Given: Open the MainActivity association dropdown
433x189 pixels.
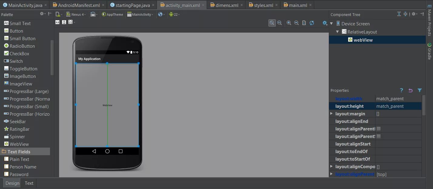Looking at the screenshot, I should pos(140,14).
